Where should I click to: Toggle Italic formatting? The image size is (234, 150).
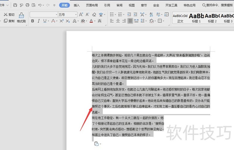(39, 21)
